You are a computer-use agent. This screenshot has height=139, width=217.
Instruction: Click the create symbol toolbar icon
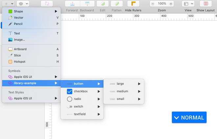[x=47, y=4]
